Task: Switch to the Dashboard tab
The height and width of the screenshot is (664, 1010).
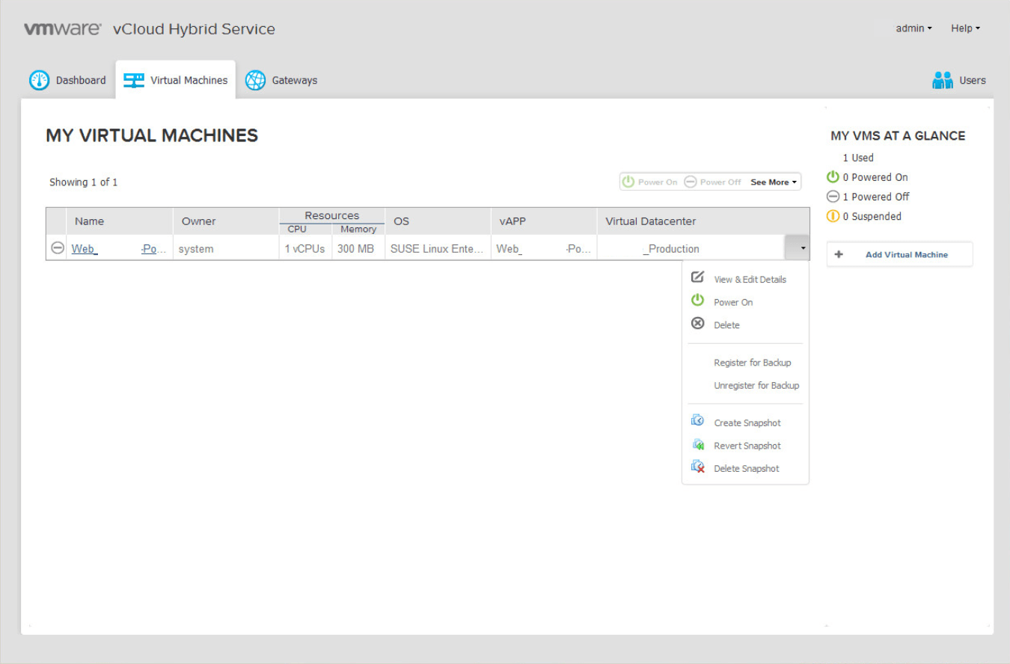Action: (x=67, y=80)
